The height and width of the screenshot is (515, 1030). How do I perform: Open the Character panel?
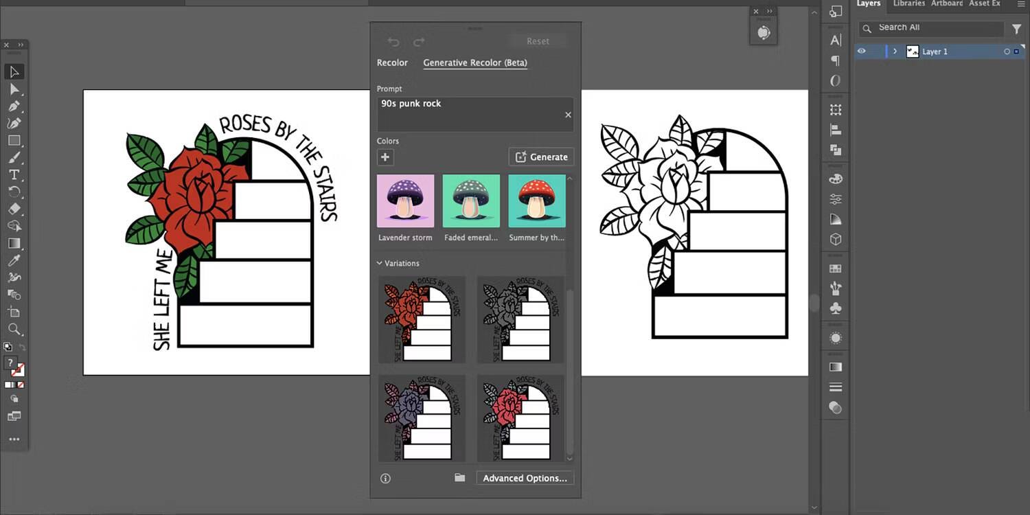click(x=835, y=41)
